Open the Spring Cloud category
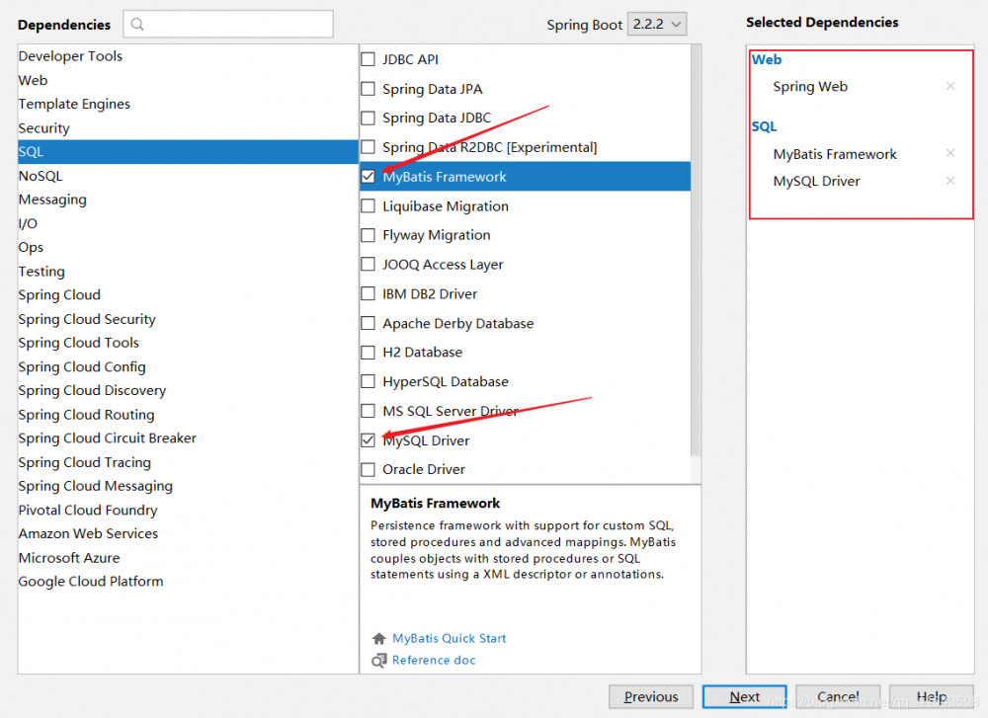 click(x=188, y=294)
